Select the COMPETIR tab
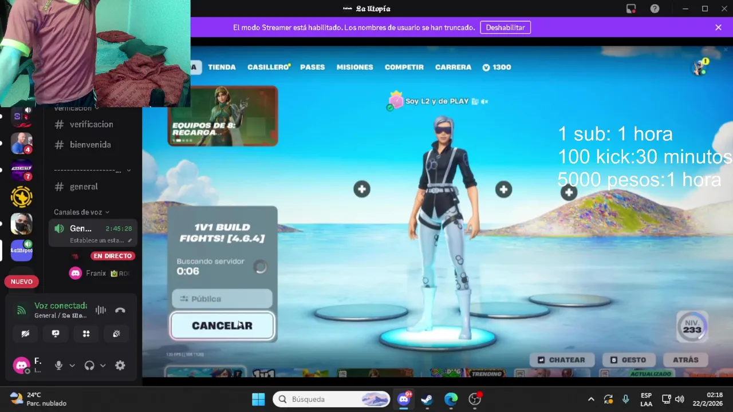 [x=404, y=67]
